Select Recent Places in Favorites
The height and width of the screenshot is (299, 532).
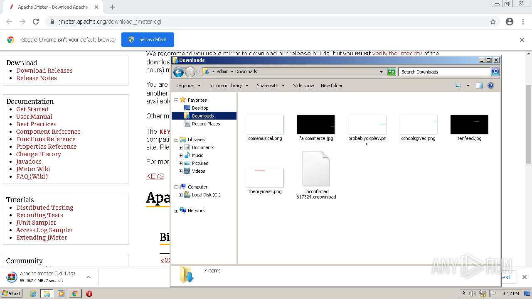(x=206, y=124)
